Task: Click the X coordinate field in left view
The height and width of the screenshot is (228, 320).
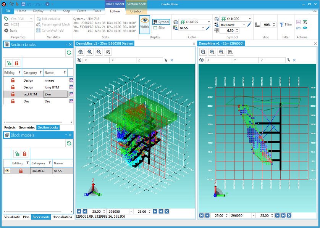Action: 96,60
